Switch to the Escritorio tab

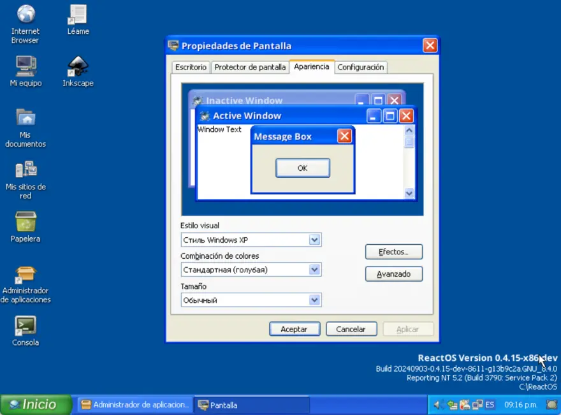click(x=191, y=68)
